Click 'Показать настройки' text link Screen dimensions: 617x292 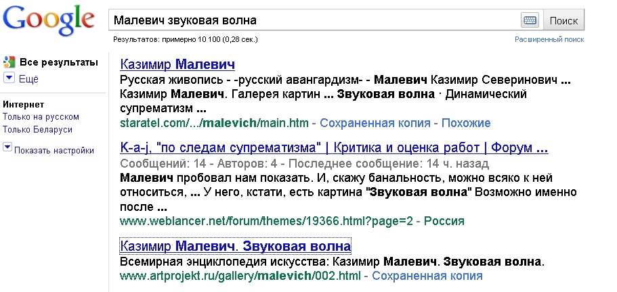point(54,150)
